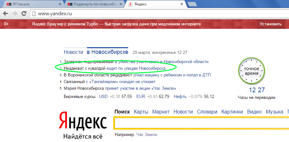Open the Музыка service link
289x142 pixels.
(x=274, y=112)
